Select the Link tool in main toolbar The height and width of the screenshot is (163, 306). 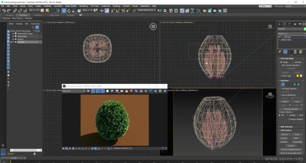click(x=15, y=11)
